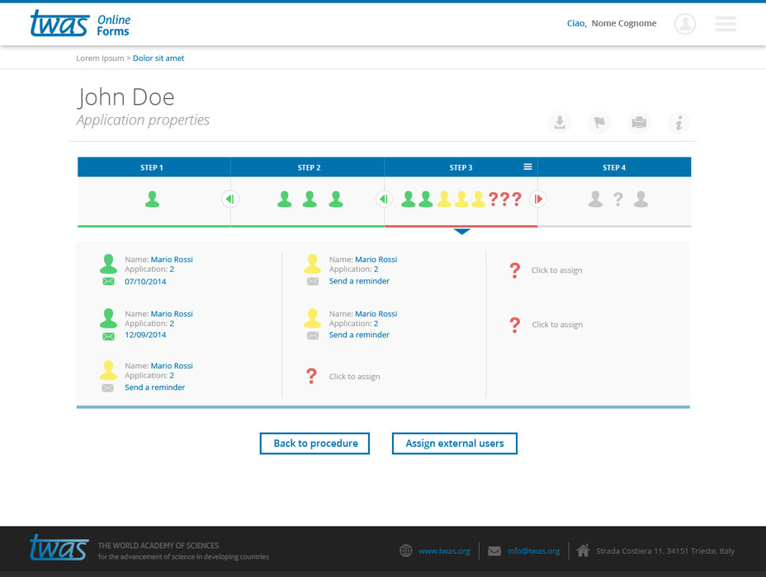Click the info@twas.org email link
This screenshot has height=577, width=766.
pos(533,551)
